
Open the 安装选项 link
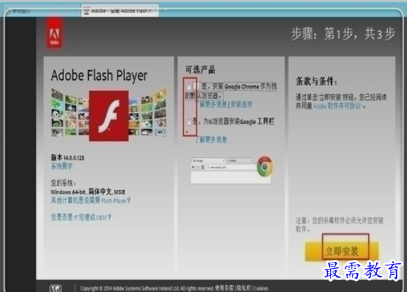coord(241,105)
